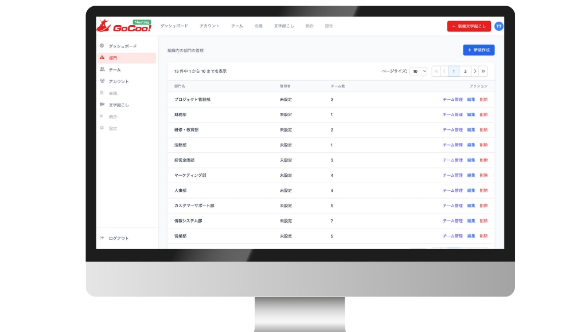Select the 部門 org-chart icon in sidebar
The image size is (585, 332).
tap(102, 58)
